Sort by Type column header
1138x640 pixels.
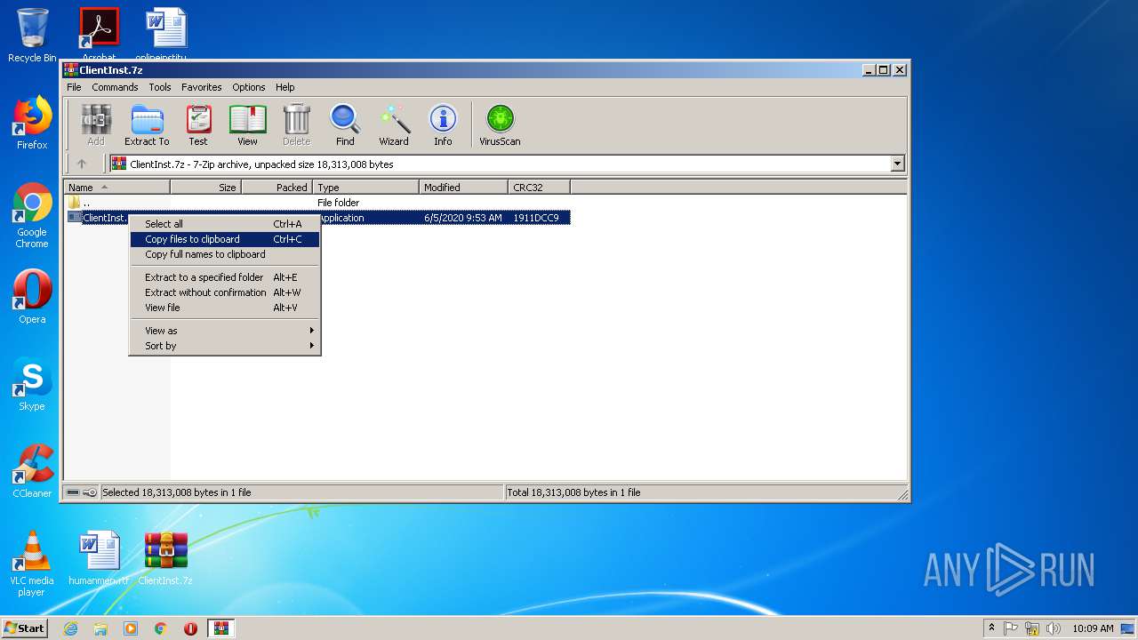pyautogui.click(x=365, y=188)
